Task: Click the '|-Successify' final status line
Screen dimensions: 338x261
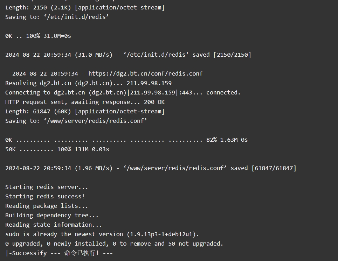Action: click(x=59, y=253)
